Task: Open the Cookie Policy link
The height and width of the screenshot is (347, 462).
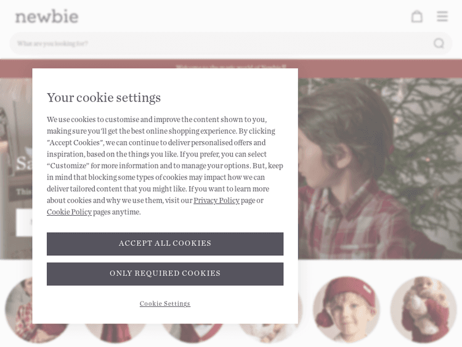Action: tap(69, 212)
